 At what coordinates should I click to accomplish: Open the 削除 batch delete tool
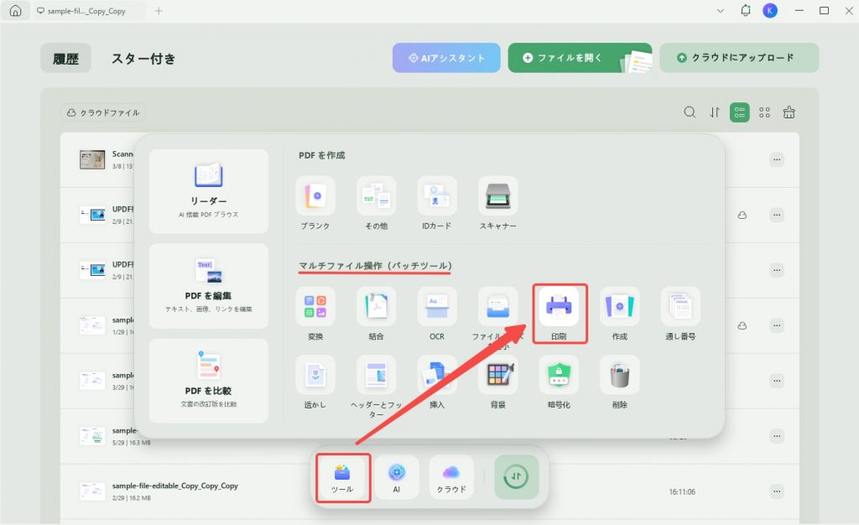(620, 375)
